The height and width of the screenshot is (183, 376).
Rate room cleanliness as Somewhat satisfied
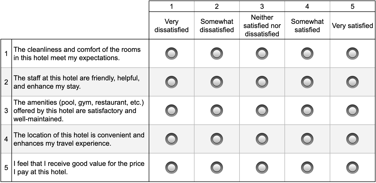click(x=307, y=54)
